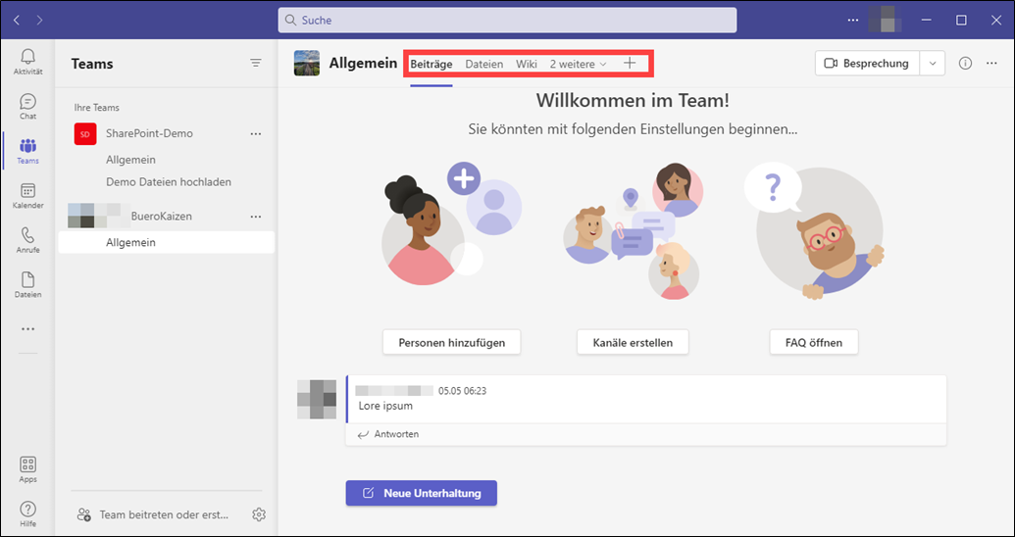Click the Willkommen im Team! heading
Image resolution: width=1015 pixels, height=537 pixels.
633,100
